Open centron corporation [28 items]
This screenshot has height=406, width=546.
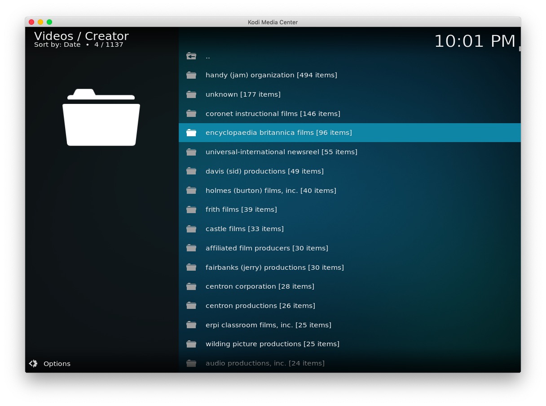click(260, 286)
